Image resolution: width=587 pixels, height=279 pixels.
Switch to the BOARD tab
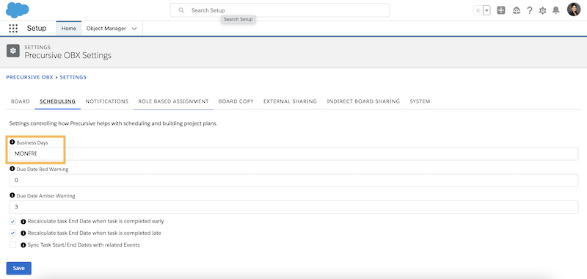[21, 101]
